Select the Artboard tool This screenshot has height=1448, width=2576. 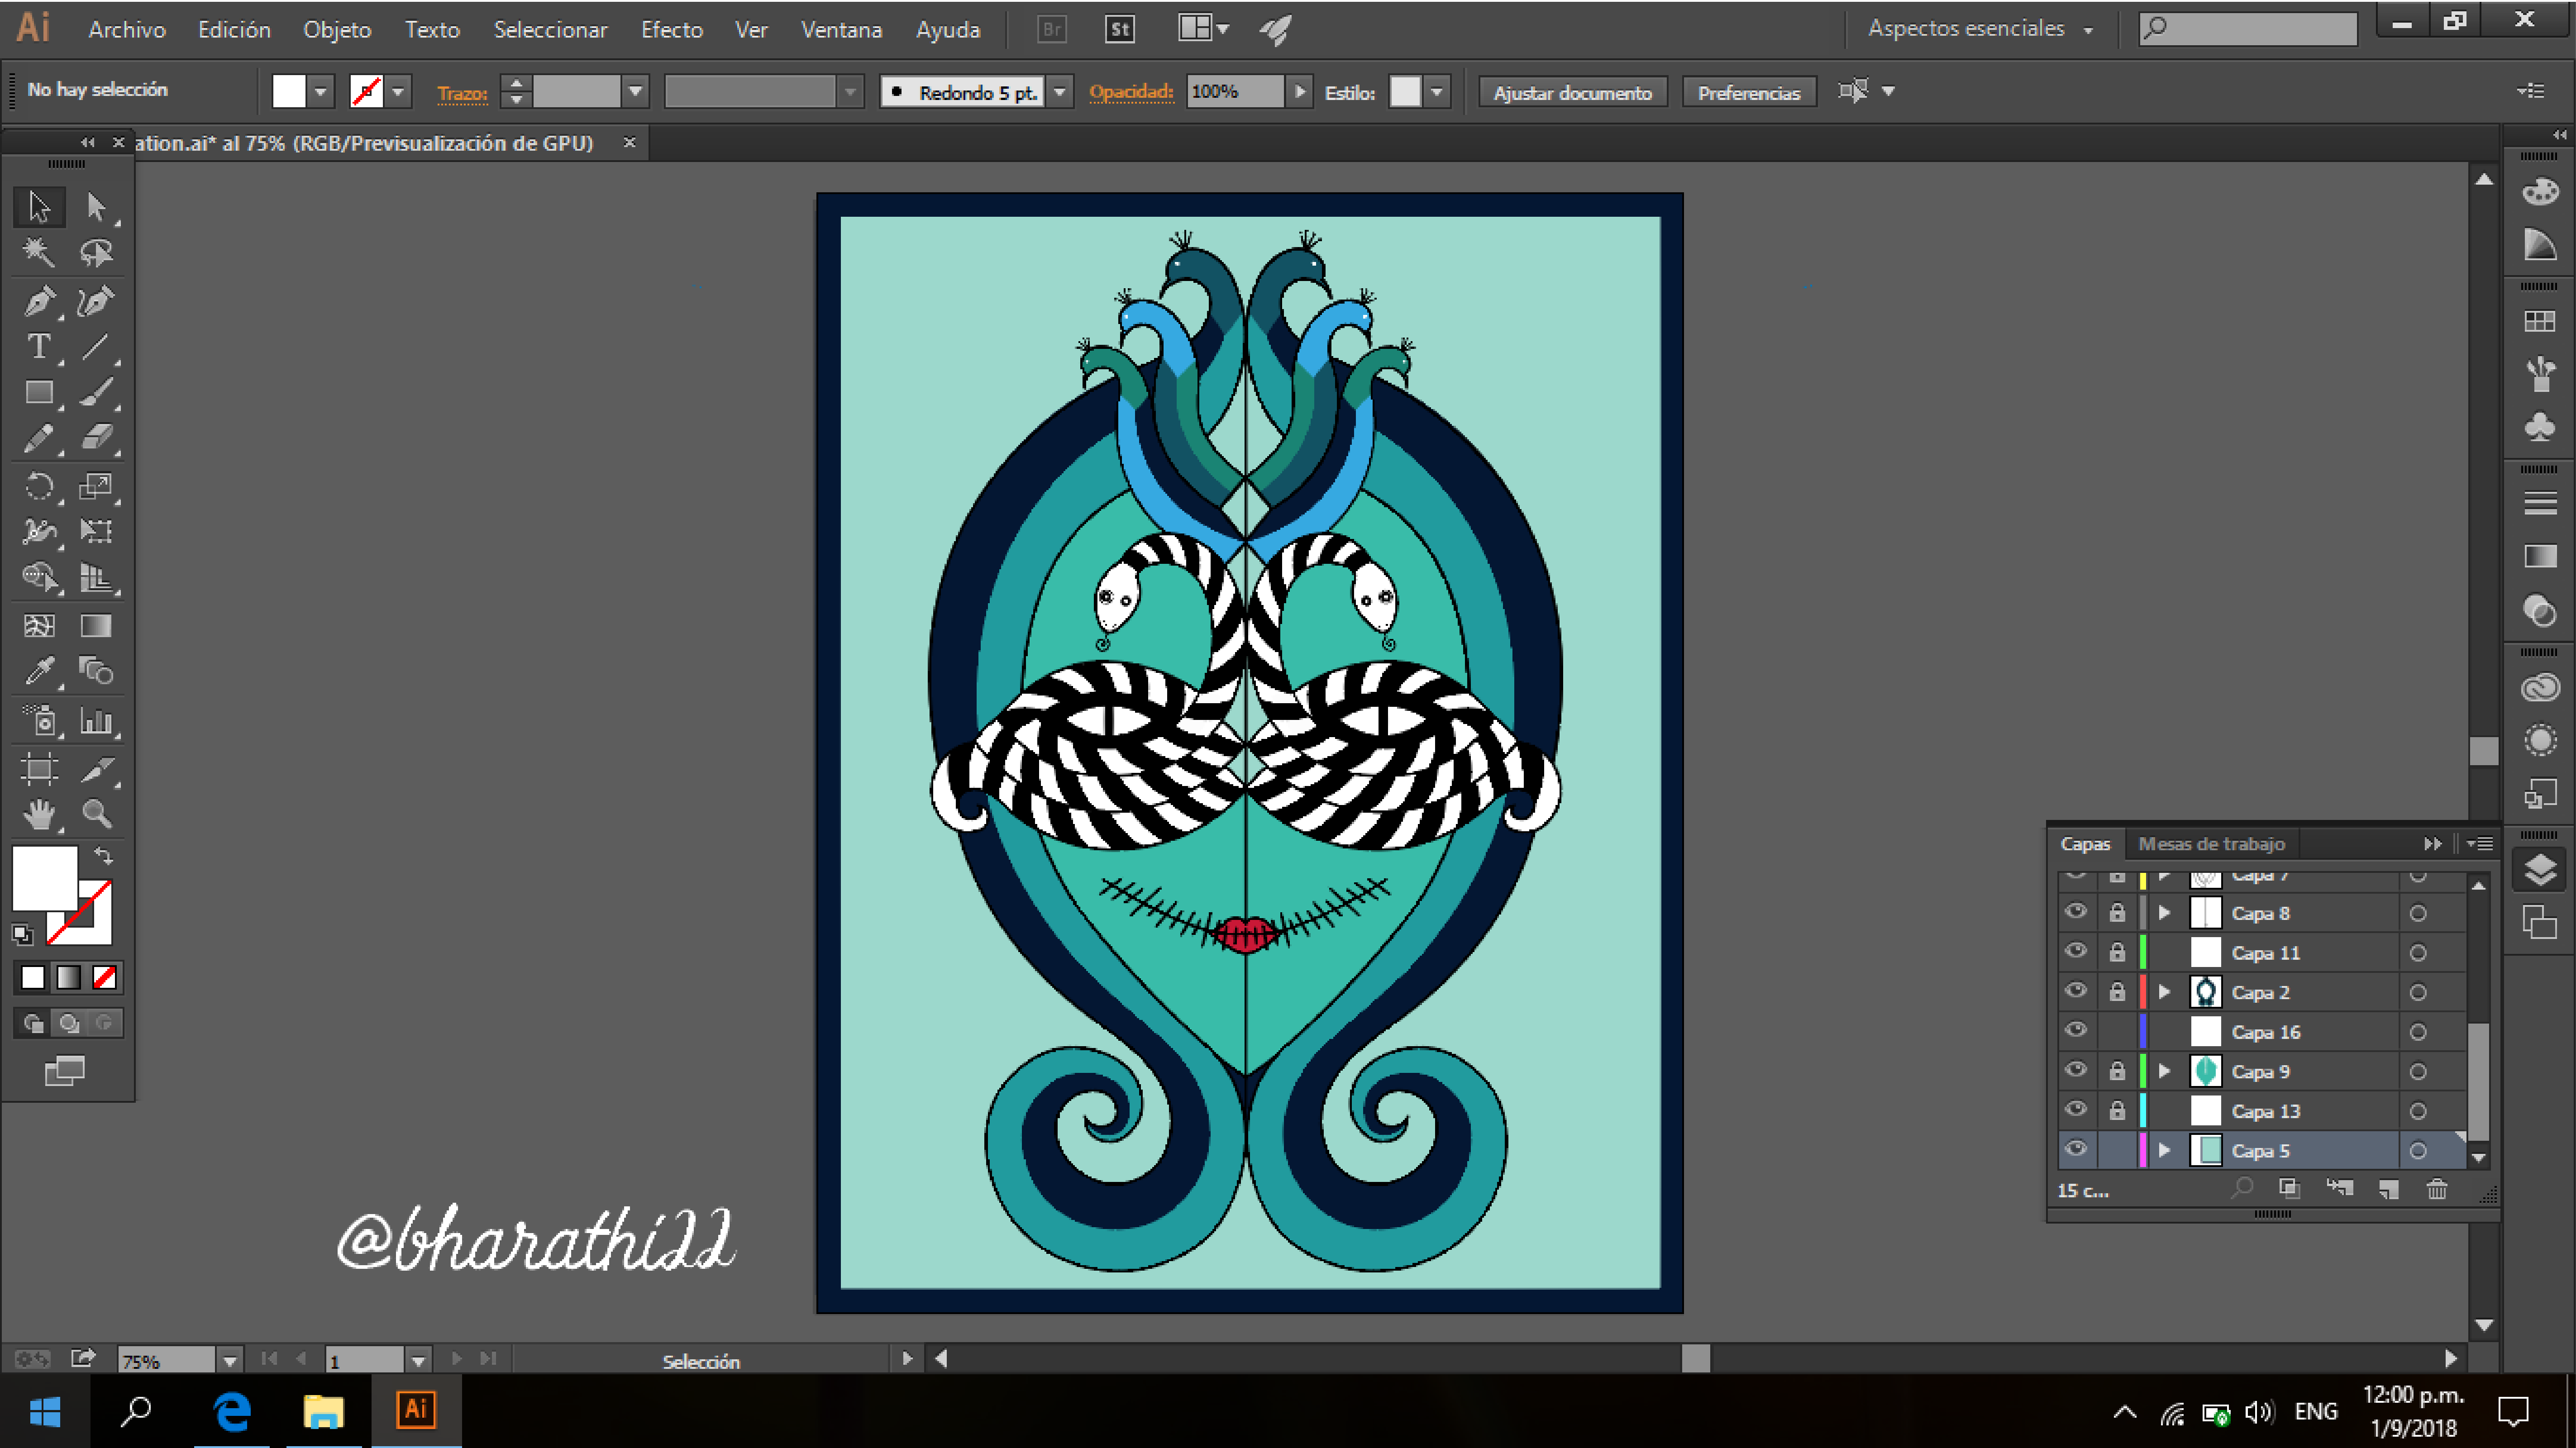(x=39, y=769)
